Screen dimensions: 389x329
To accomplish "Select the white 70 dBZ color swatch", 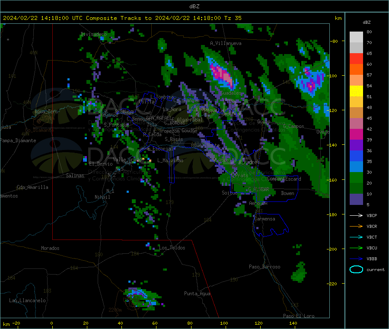I will [356, 37].
